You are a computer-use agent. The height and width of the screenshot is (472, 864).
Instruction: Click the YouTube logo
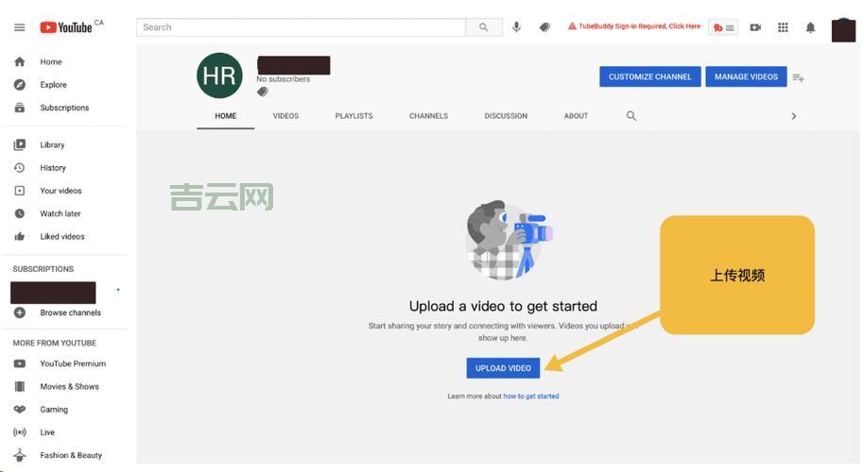pos(67,27)
